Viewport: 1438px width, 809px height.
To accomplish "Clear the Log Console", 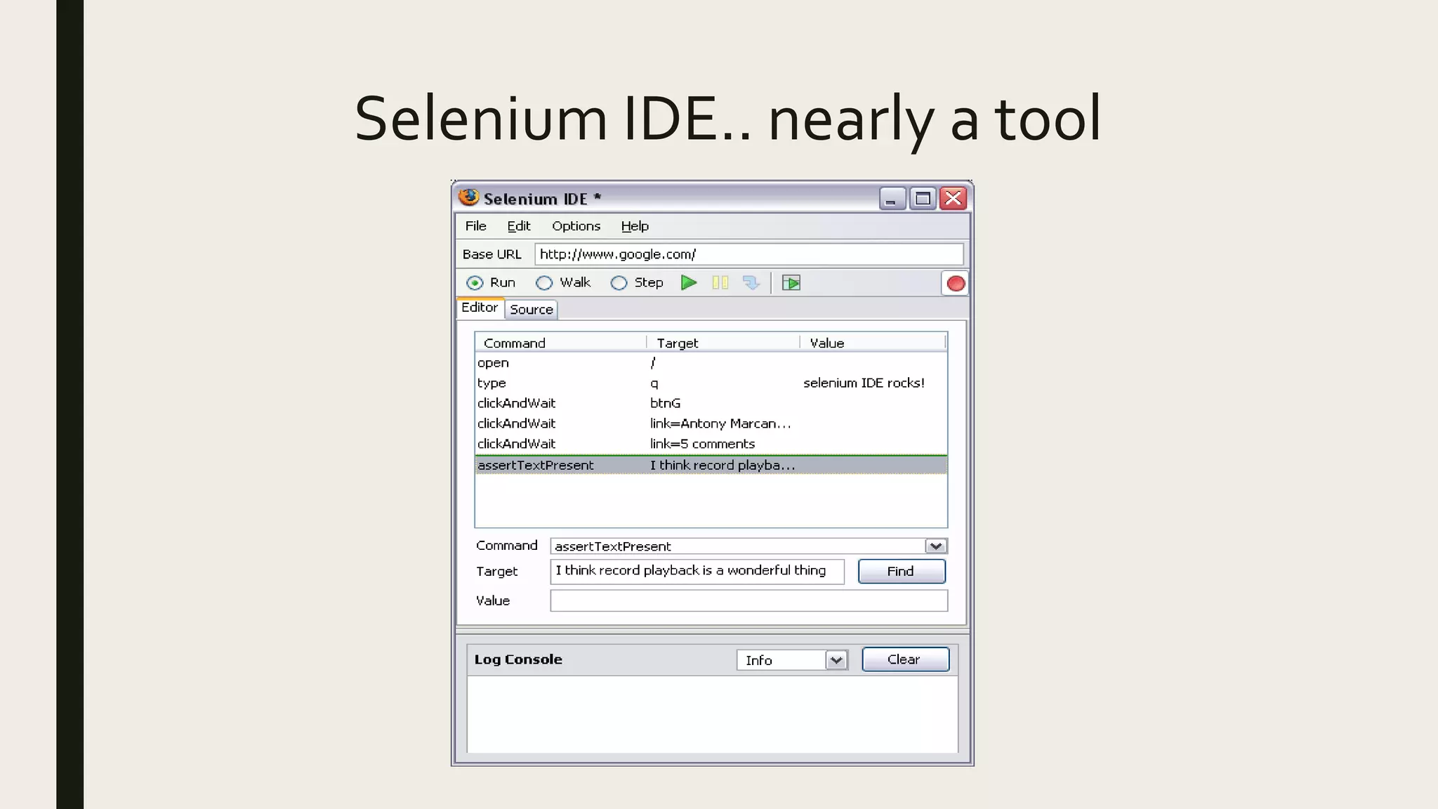I will point(904,659).
